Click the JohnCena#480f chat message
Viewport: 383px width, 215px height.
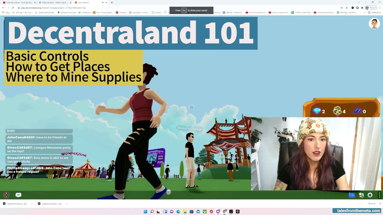tap(39, 139)
